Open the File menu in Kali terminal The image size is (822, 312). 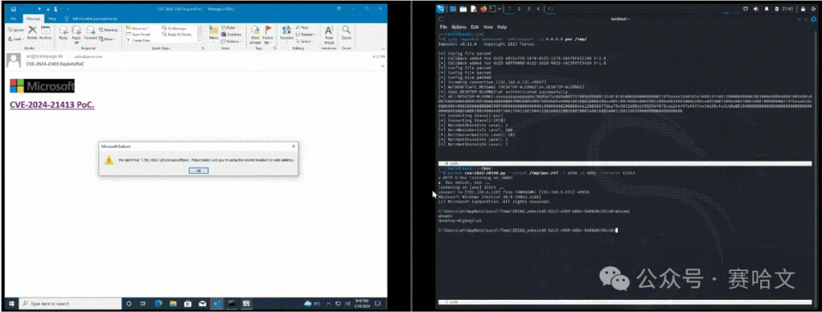[444, 27]
